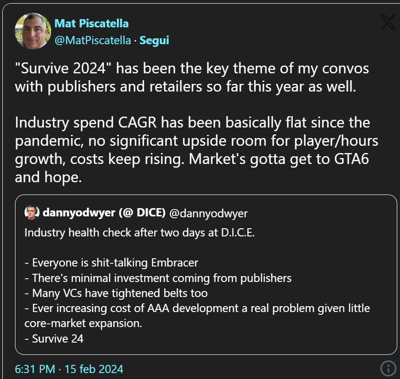Click the Segui follow link
This screenshot has width=400, height=379.
pyautogui.click(x=154, y=40)
